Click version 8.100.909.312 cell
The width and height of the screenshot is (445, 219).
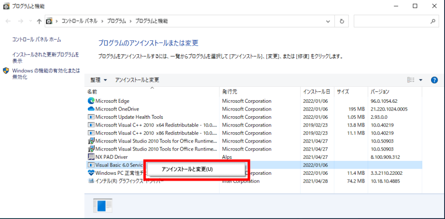tap(385, 157)
